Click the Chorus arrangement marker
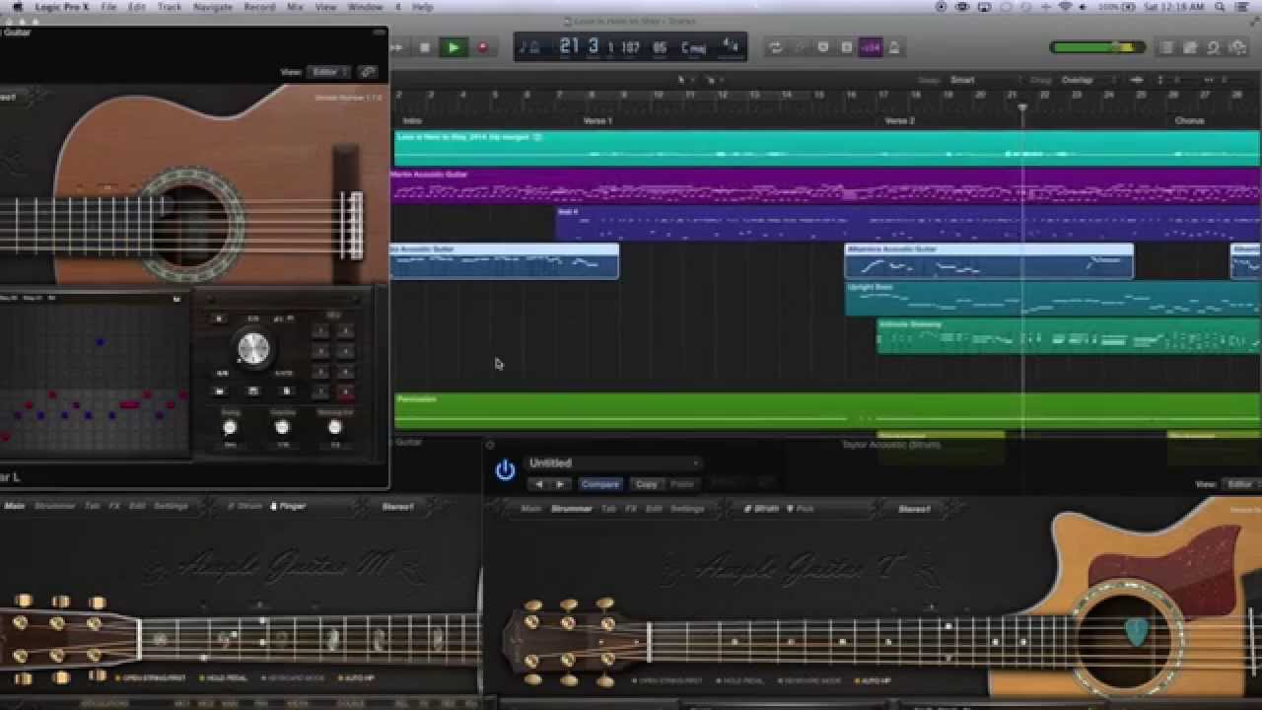 click(1189, 121)
